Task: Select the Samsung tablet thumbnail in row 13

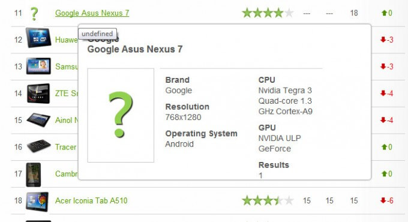Action: pyautogui.click(x=38, y=66)
